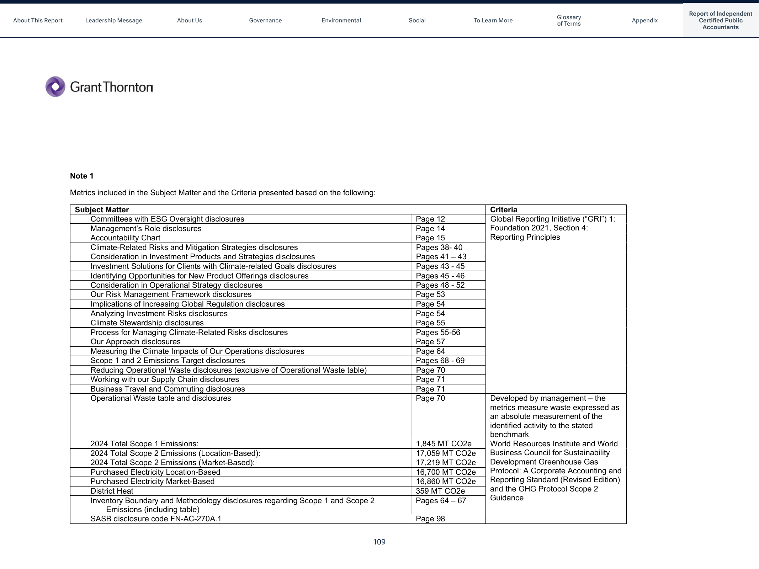
Task: Open the Appendix tab
Action: [x=644, y=21]
